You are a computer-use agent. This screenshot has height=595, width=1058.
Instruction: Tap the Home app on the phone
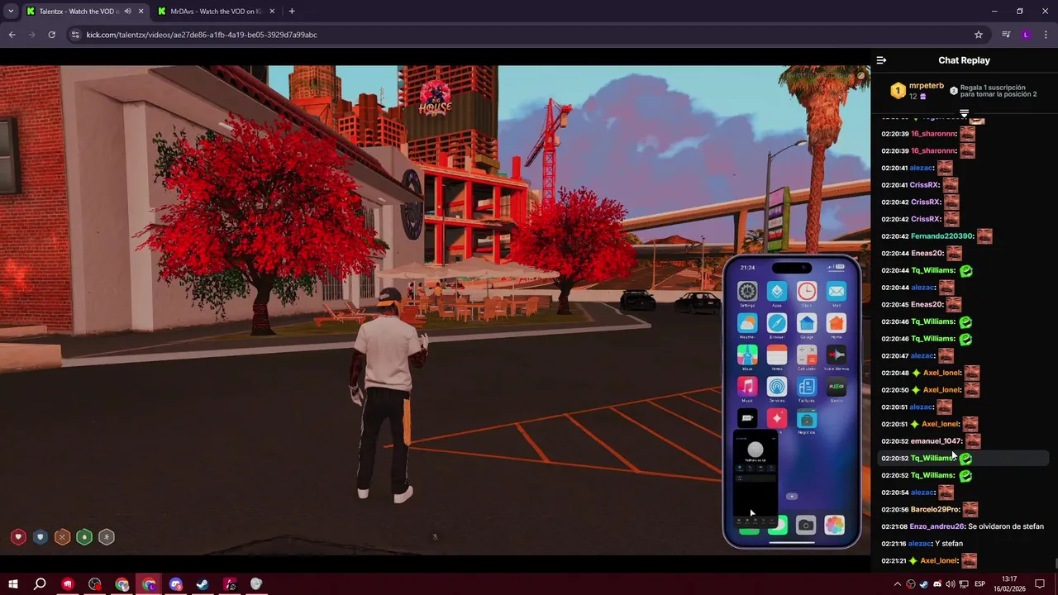coord(836,323)
